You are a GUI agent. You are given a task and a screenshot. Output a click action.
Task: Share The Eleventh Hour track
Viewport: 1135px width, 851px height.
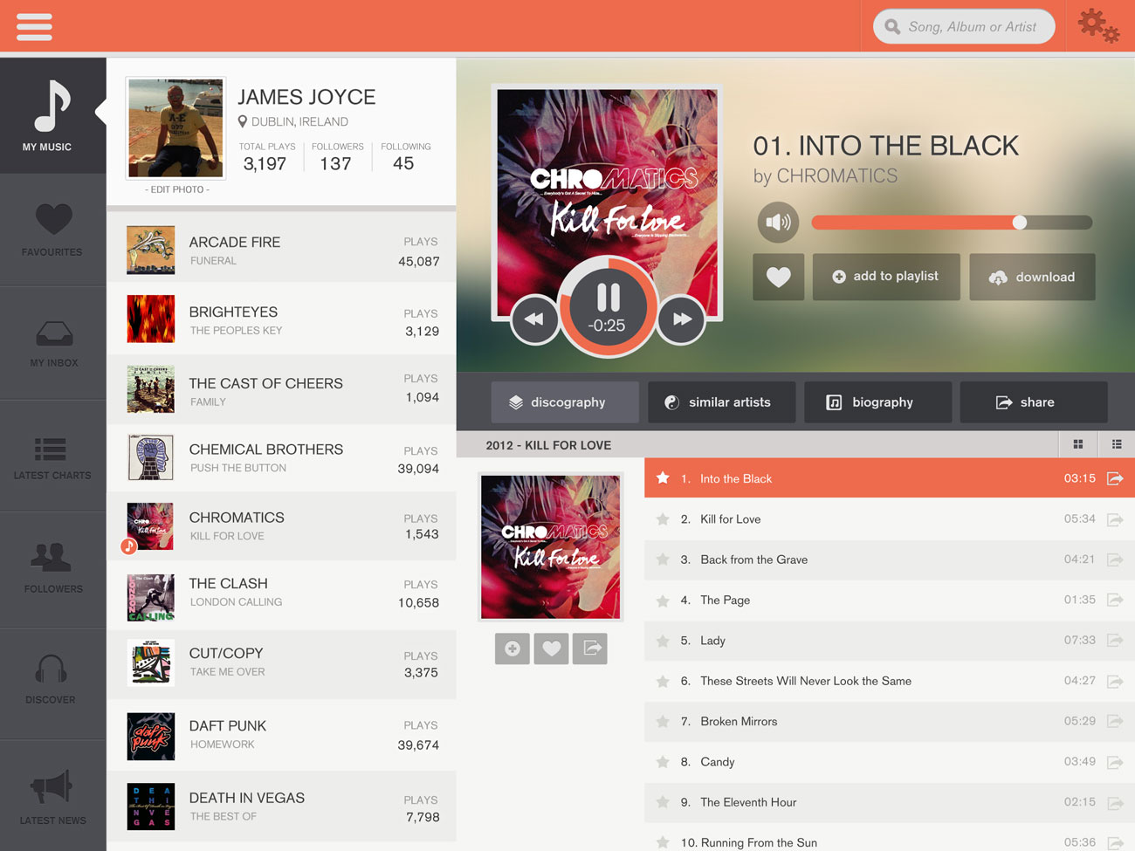click(x=1115, y=802)
